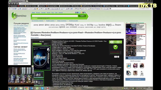Select the Photodex ProShow Producer browser tab
Viewport: 161px width, 90px height.
pyautogui.click(x=17, y=1)
